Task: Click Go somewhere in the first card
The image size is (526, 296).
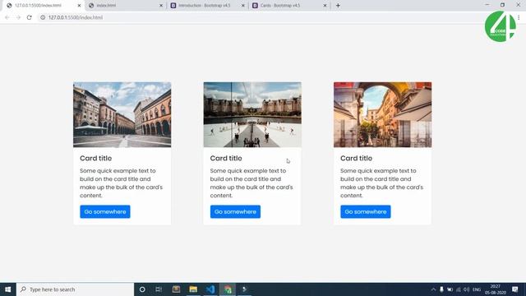Action: [x=105, y=212]
